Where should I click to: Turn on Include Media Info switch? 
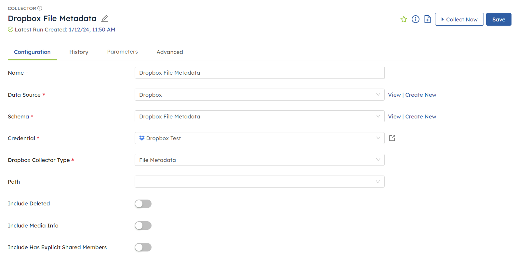143,226
